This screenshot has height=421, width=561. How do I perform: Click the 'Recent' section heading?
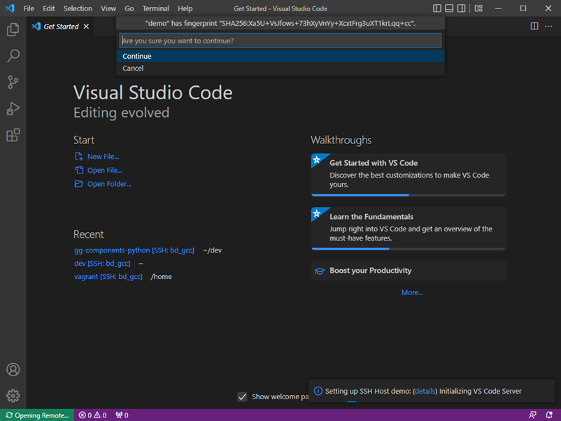click(88, 234)
